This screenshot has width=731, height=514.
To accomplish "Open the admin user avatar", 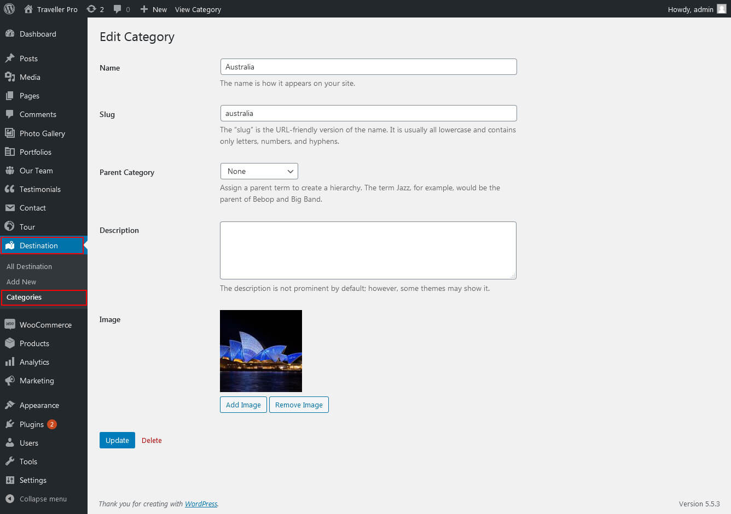I will [x=722, y=9].
